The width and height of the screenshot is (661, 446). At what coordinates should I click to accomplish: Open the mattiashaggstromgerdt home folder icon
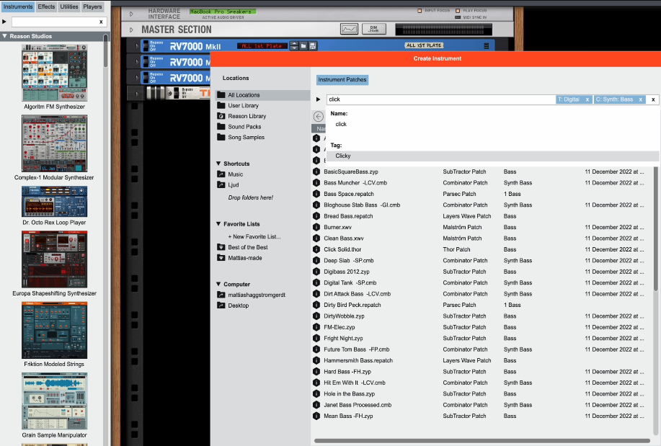221,295
